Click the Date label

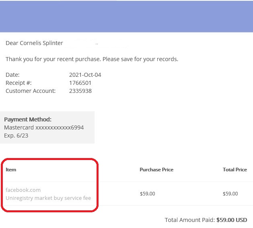coord(12,75)
